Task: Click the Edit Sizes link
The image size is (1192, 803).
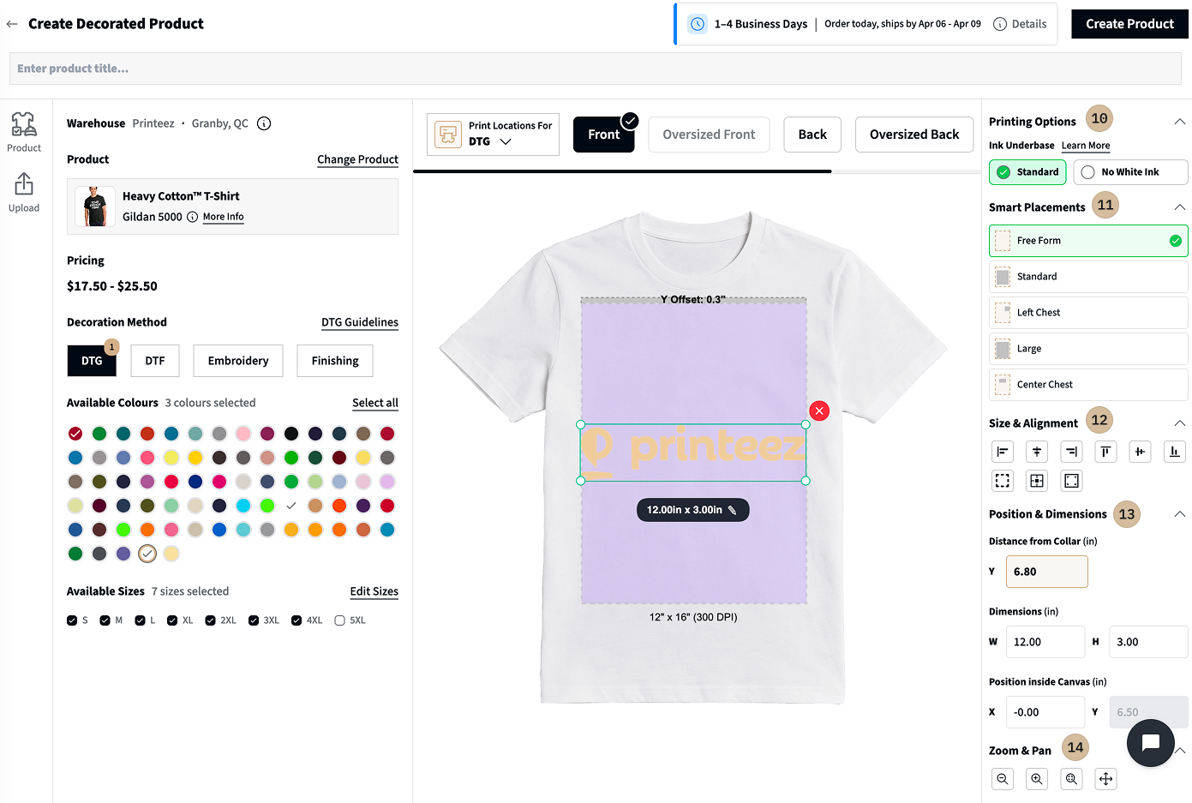Action: click(x=374, y=591)
